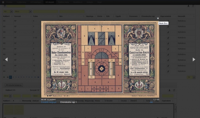This screenshot has height=118, width=200.
Task: Jump to first page icon
Action: [x=4, y=77]
